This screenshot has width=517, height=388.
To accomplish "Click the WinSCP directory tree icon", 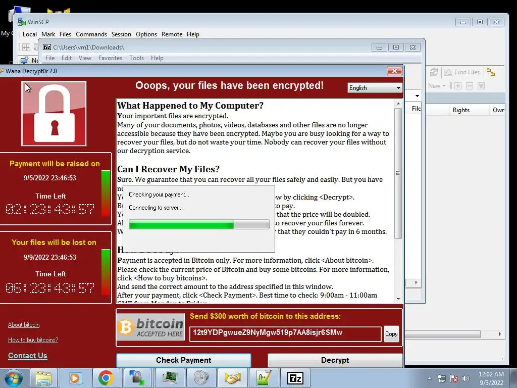I will pyautogui.click(x=491, y=72).
